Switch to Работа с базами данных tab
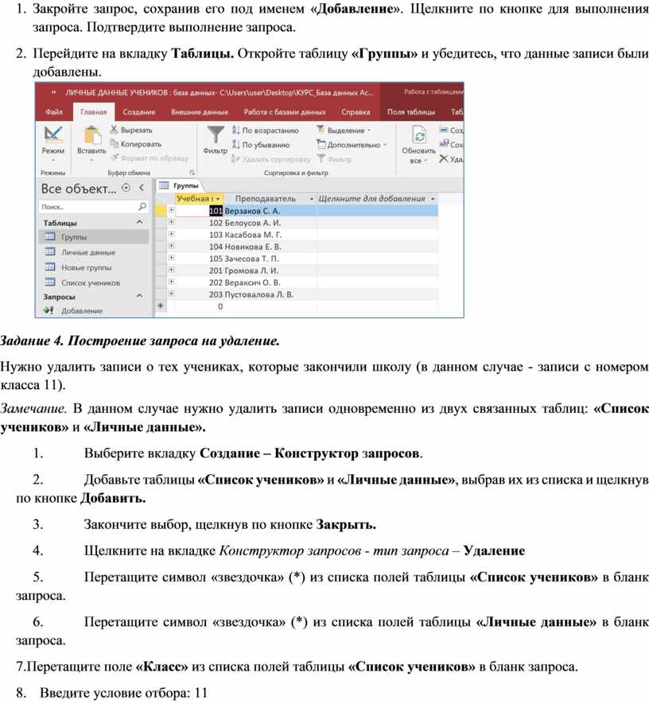 click(x=285, y=112)
